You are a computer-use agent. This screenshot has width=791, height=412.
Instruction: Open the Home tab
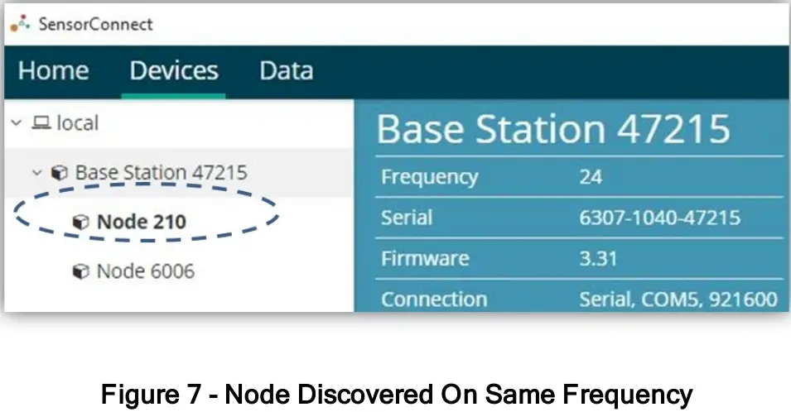coord(54,70)
